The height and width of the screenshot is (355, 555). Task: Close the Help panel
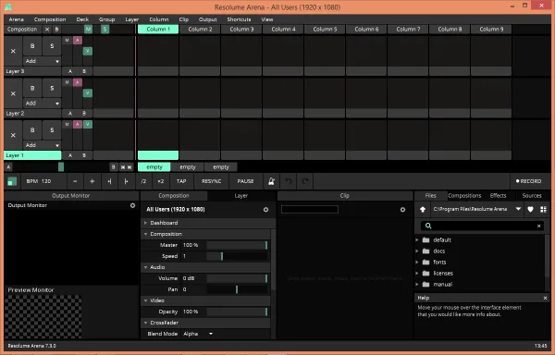point(545,298)
